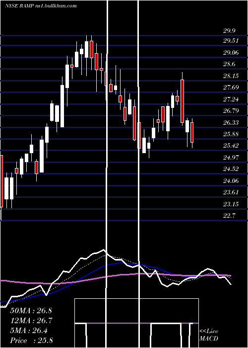
Task: Click the '<<Live MACD' label
Action: tap(209, 335)
